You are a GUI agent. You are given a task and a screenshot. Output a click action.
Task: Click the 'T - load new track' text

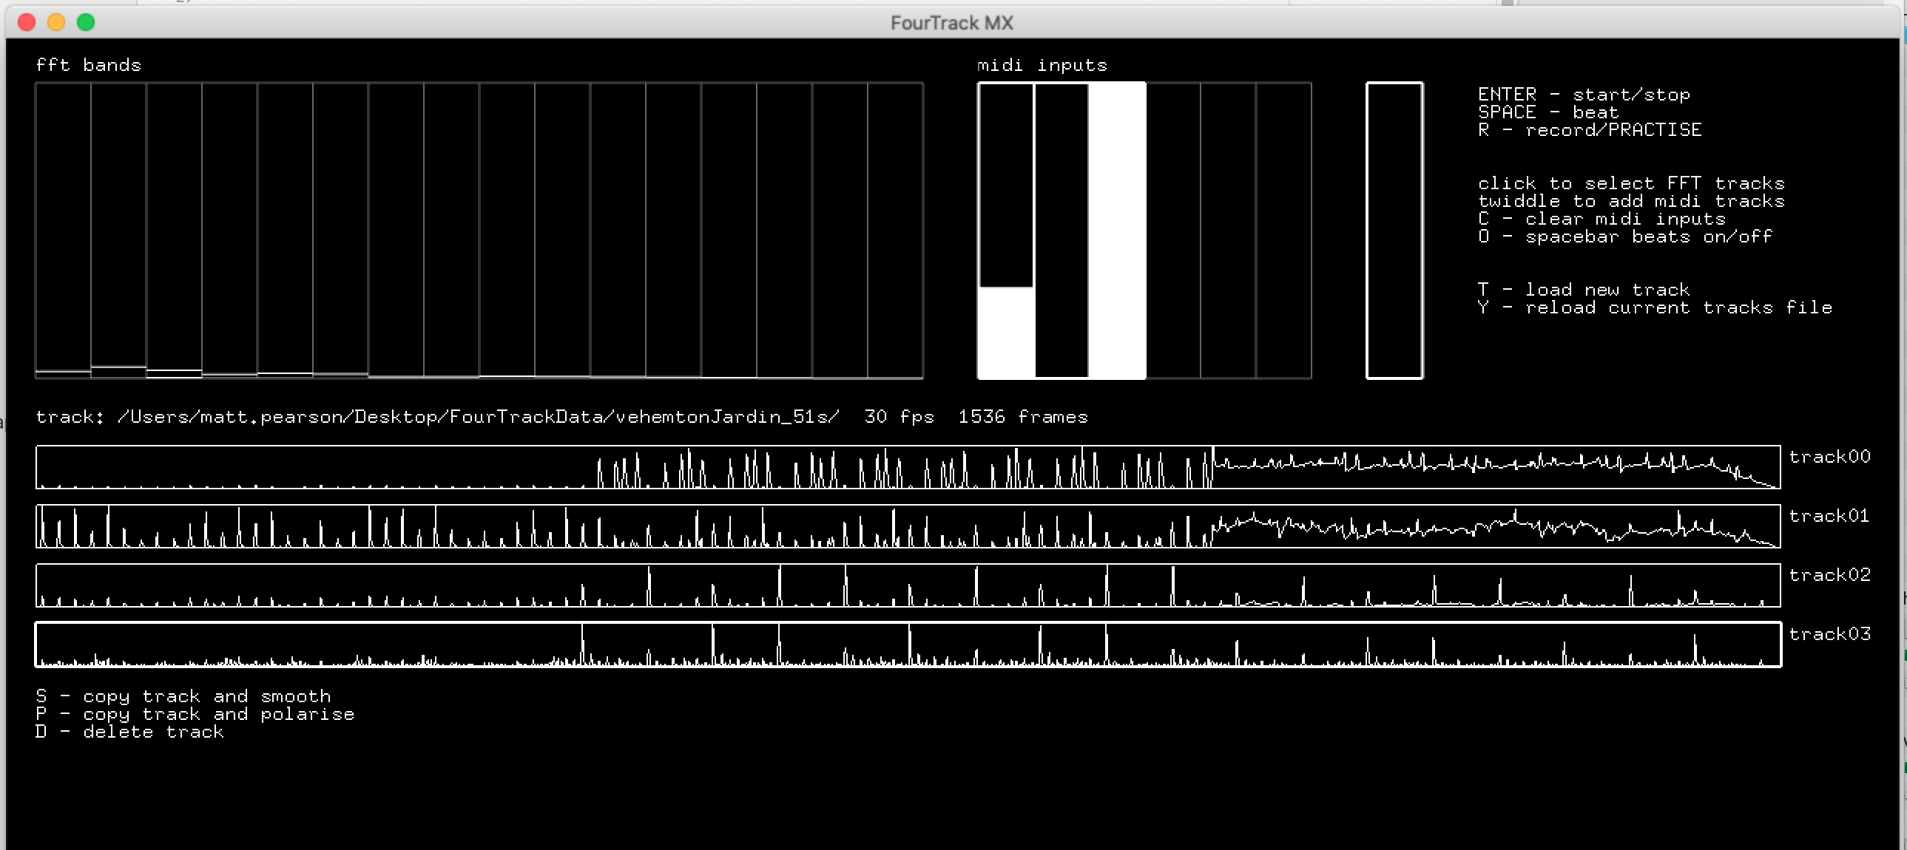pyautogui.click(x=1584, y=290)
